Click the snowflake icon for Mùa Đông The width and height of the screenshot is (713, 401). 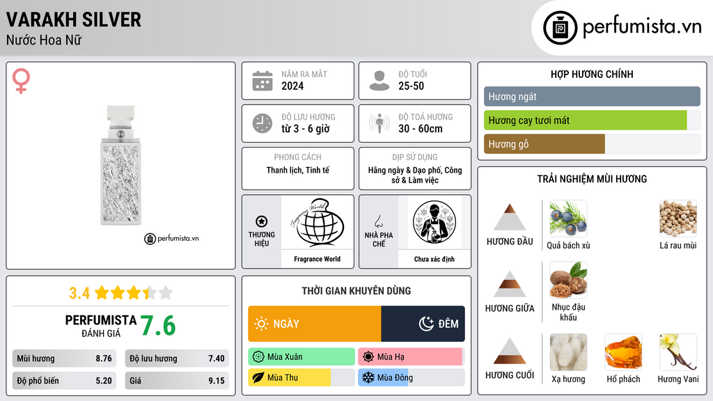coord(368,377)
